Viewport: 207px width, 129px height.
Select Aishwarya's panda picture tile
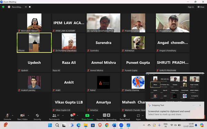coord(138,43)
